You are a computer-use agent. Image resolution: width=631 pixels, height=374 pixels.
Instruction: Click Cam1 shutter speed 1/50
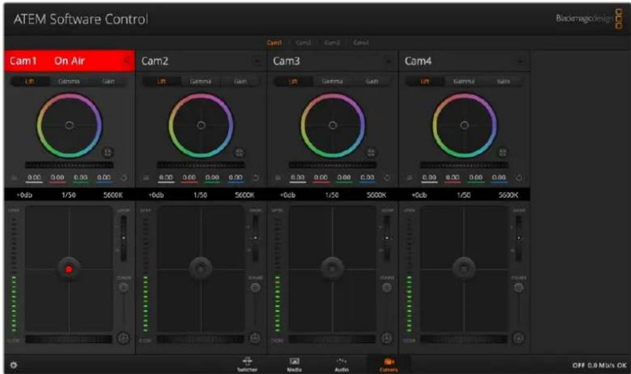tap(68, 195)
